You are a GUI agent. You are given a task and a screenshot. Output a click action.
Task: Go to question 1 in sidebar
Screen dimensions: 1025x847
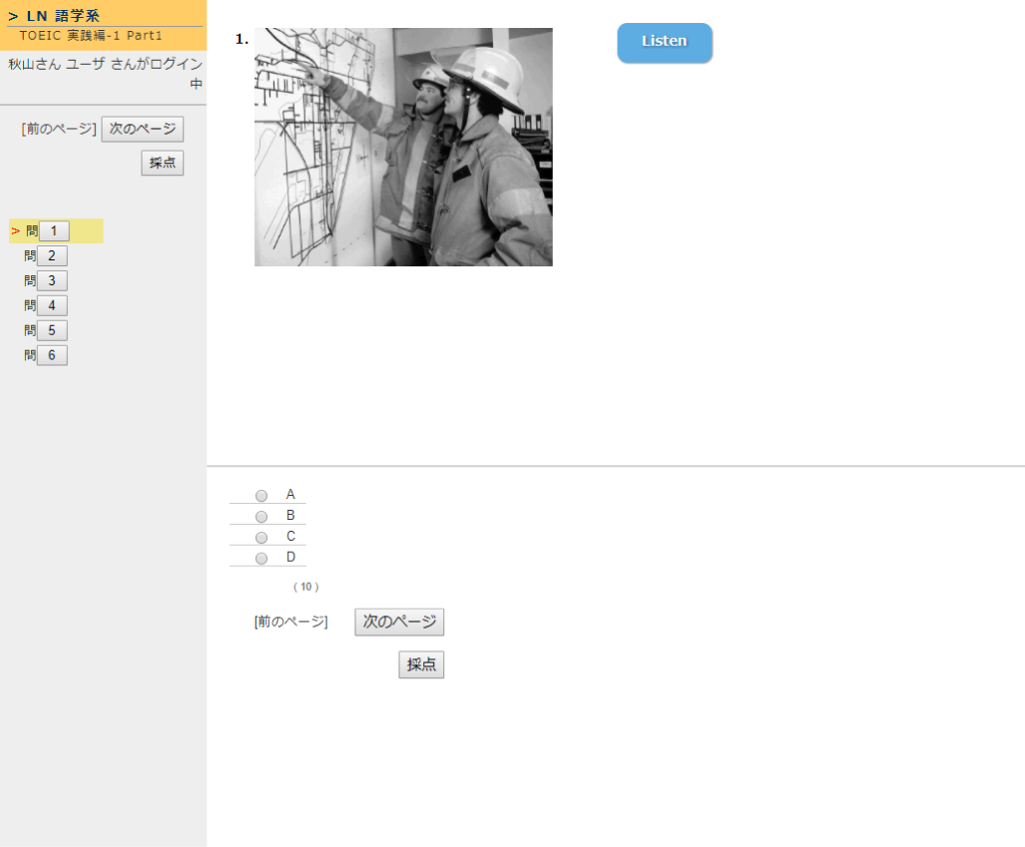pyautogui.click(x=53, y=231)
